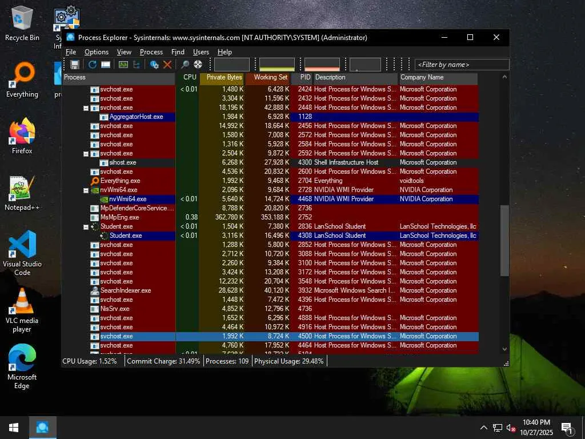585x439 pixels.
Task: Open the File menu
Action: tap(70, 52)
